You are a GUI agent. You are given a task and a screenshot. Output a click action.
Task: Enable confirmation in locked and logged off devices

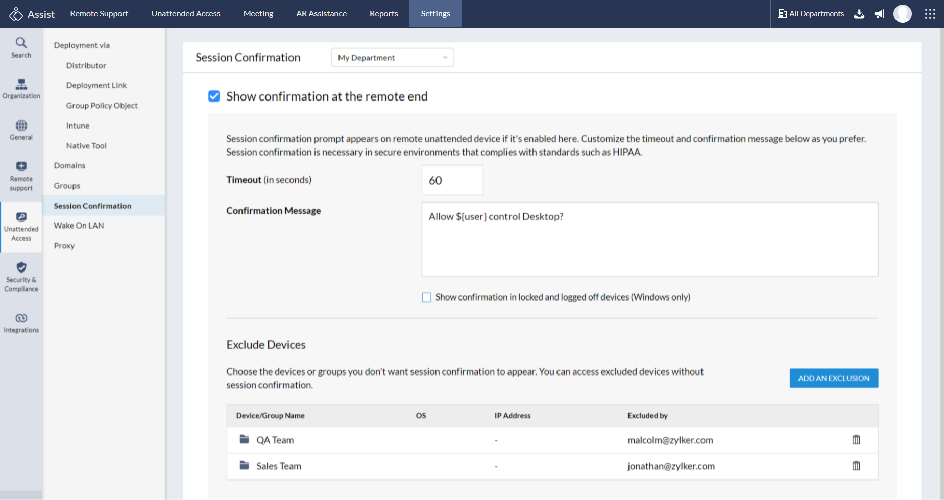pyautogui.click(x=427, y=297)
